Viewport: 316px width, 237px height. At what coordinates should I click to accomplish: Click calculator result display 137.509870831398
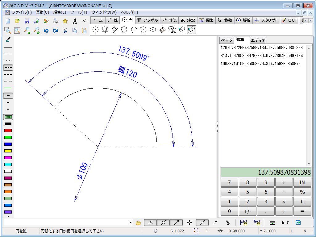pos(266,172)
